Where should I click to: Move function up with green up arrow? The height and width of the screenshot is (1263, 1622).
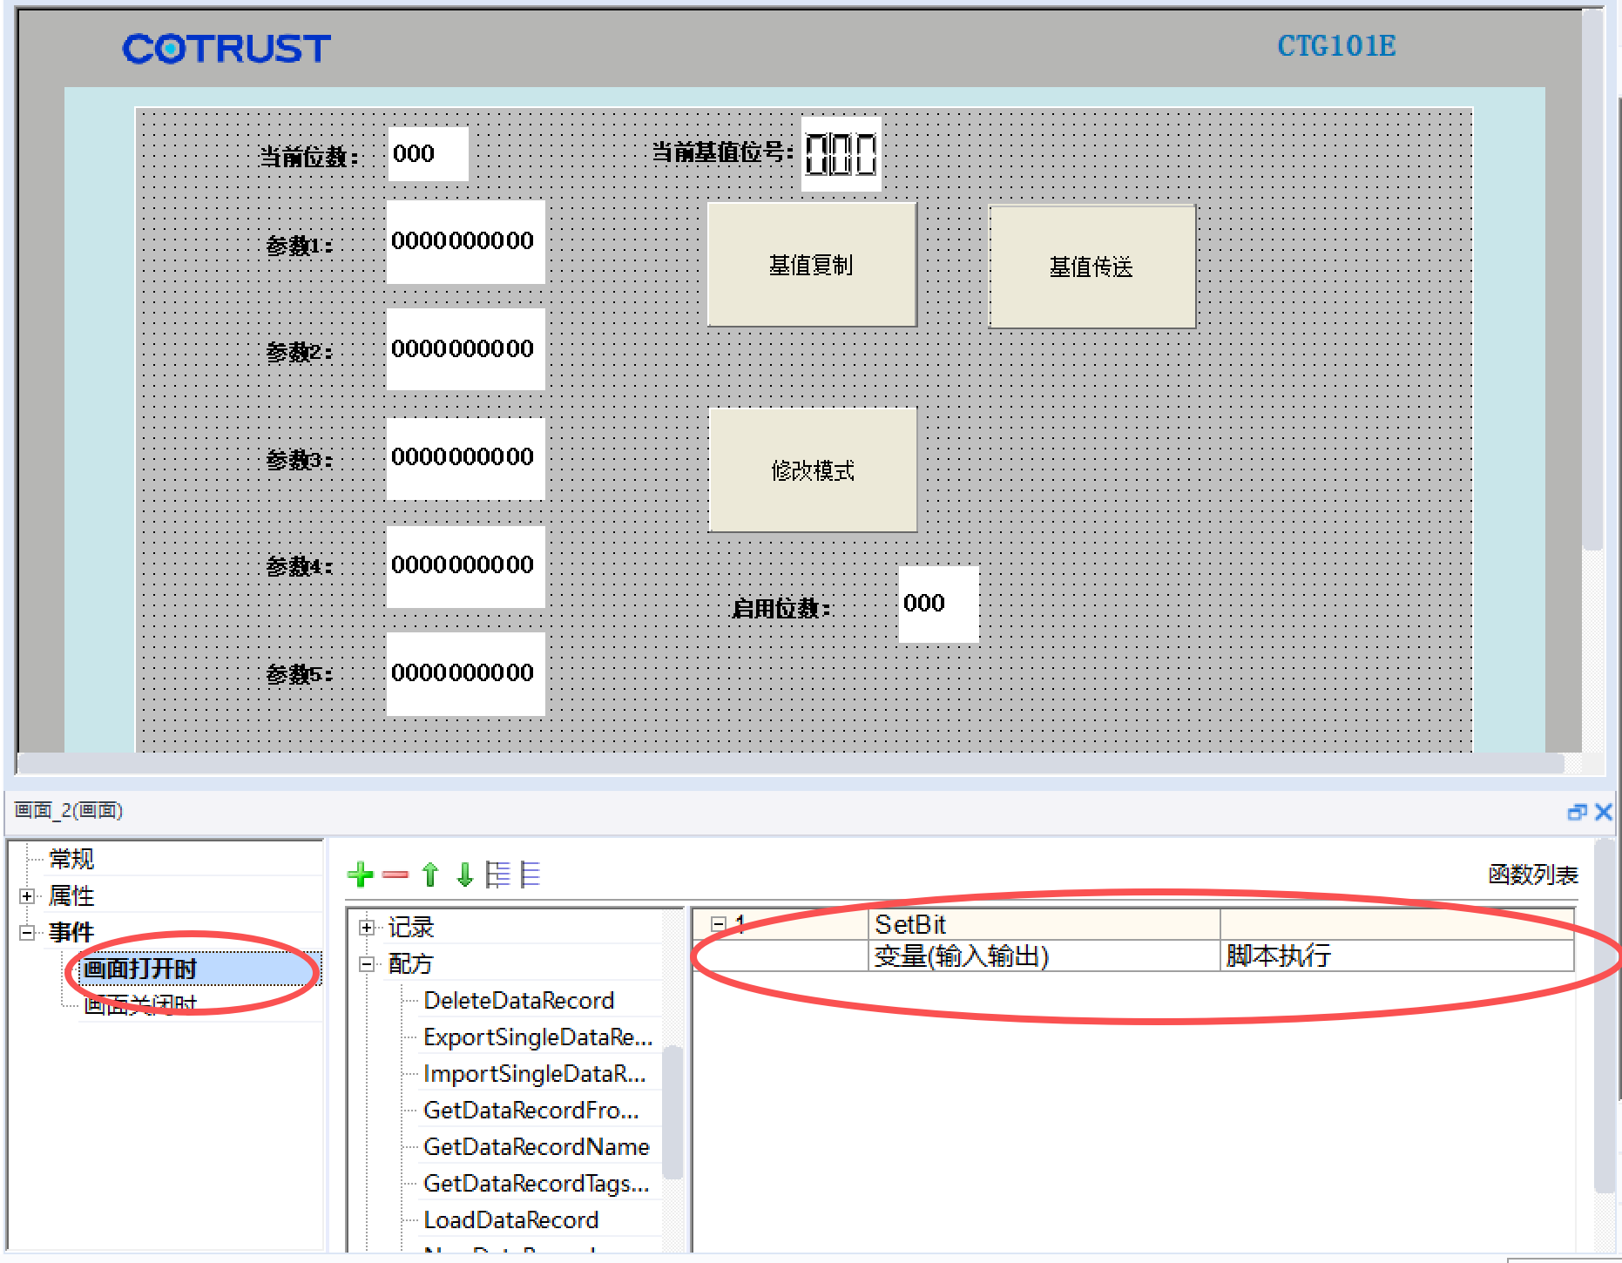(x=429, y=874)
